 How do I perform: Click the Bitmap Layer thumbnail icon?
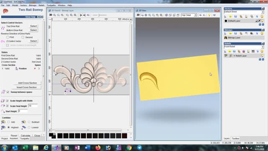[x=226, y=38]
